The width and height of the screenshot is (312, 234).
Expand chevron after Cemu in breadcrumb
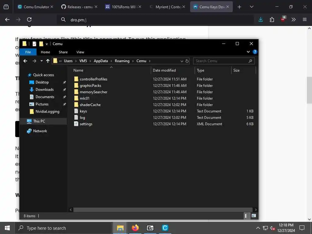[x=150, y=61]
